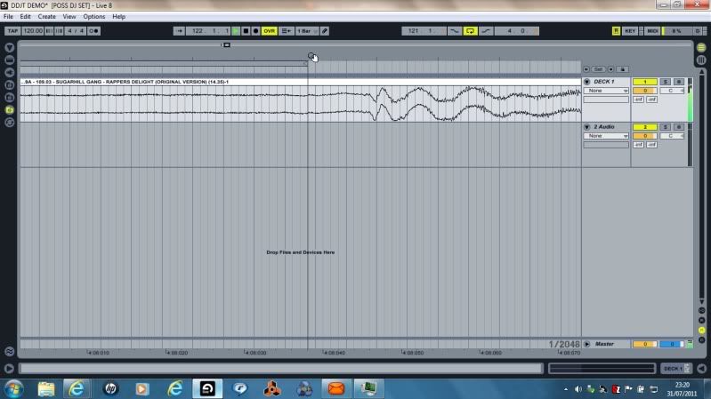The height and width of the screenshot is (399, 711).
Task: Enable Draw Mode pencil icon
Action: (325, 31)
